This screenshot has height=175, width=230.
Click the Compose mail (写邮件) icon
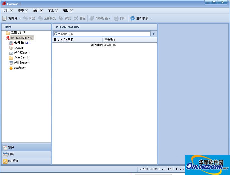[5, 18]
